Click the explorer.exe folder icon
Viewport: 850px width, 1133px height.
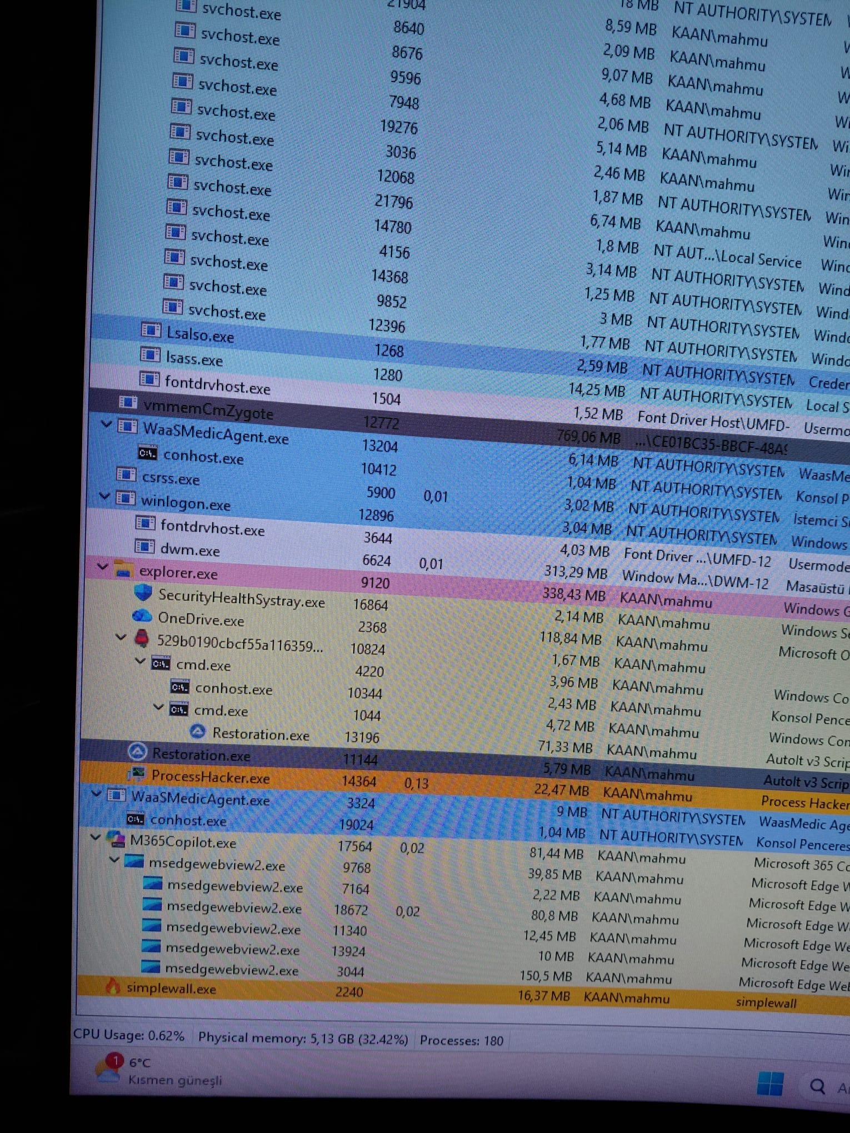click(123, 569)
